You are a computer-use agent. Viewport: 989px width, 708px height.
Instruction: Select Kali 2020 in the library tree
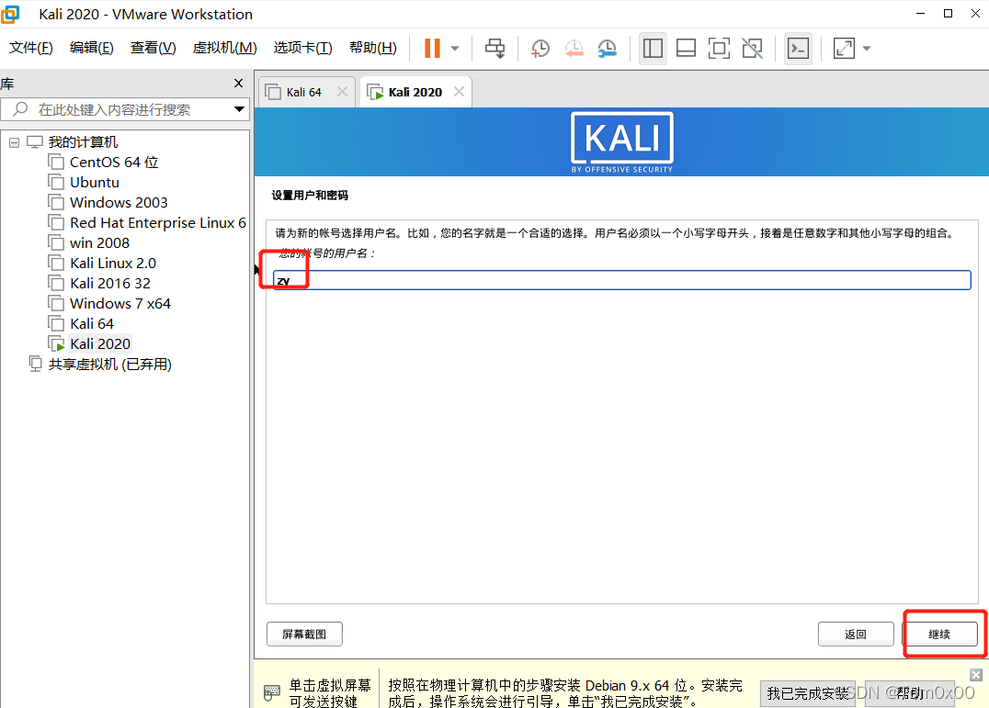(100, 344)
